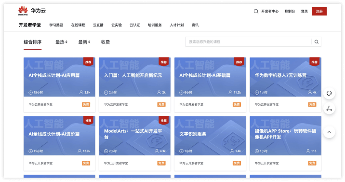
Task: Click clock icon on 华为数字机器人7天训练营 card
Action: (257, 92)
